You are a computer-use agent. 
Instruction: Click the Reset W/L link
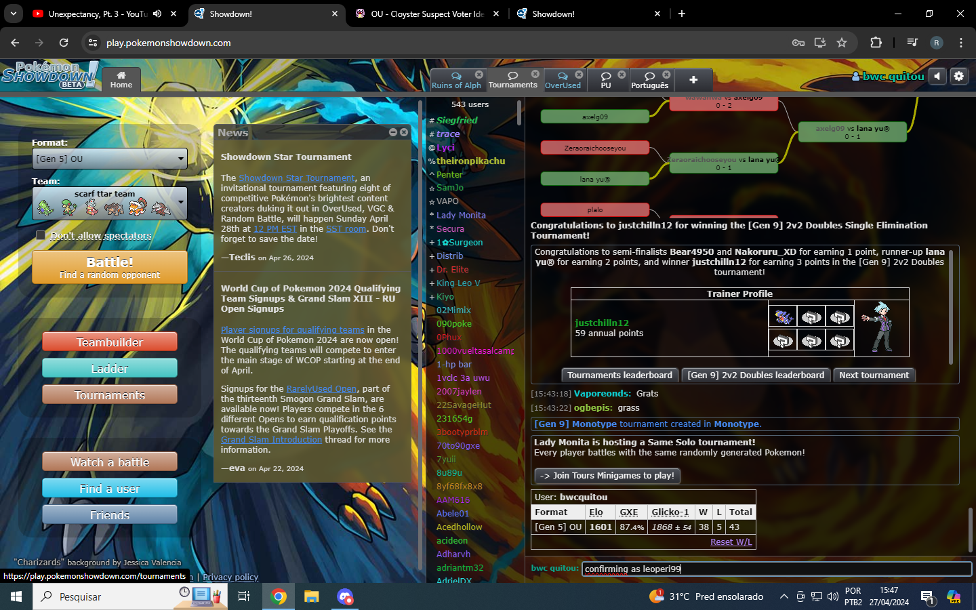coord(731,542)
